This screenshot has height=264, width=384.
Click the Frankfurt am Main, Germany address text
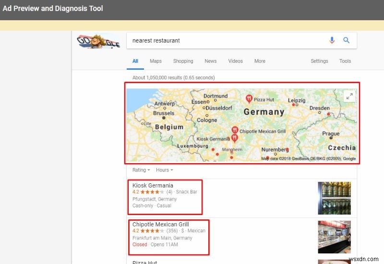[162, 238]
